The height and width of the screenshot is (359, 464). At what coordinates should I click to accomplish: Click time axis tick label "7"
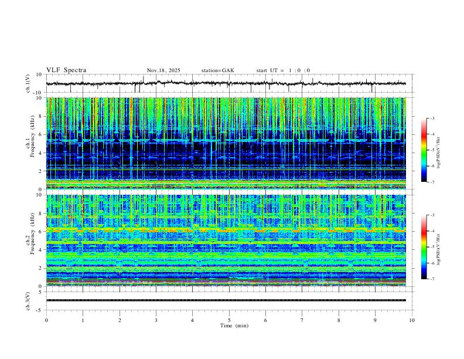click(x=302, y=320)
